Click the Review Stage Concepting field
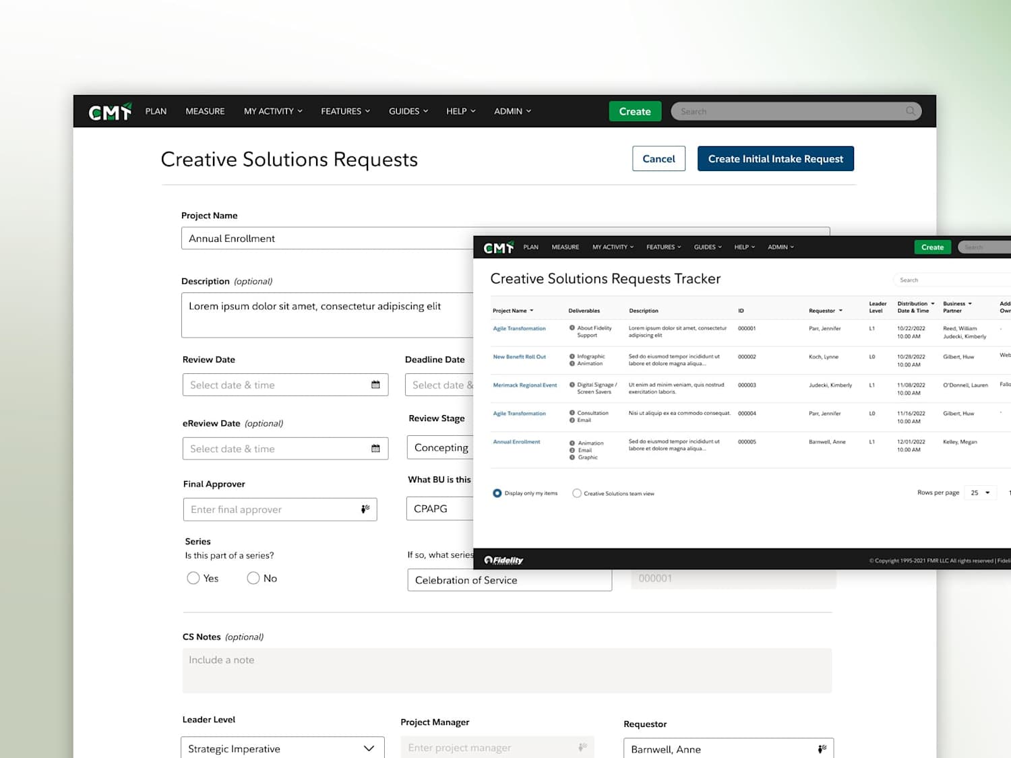Screen dimensions: 1011x758 [x=440, y=447]
